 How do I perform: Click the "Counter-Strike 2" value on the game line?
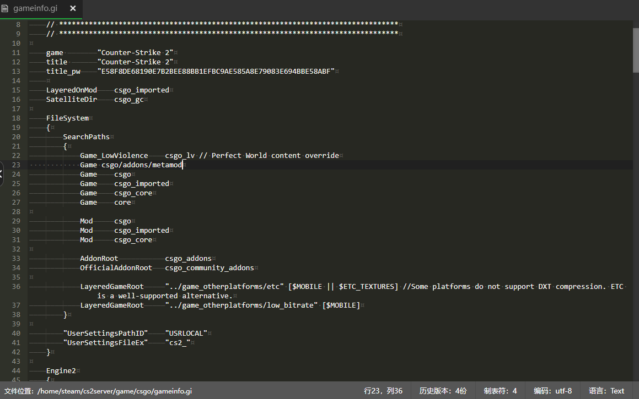click(x=135, y=52)
